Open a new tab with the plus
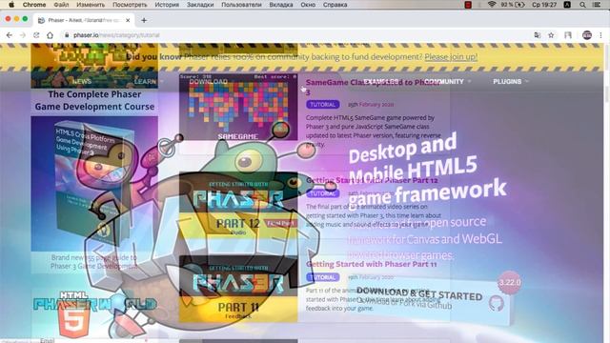This screenshot has width=610, height=343. point(144,20)
